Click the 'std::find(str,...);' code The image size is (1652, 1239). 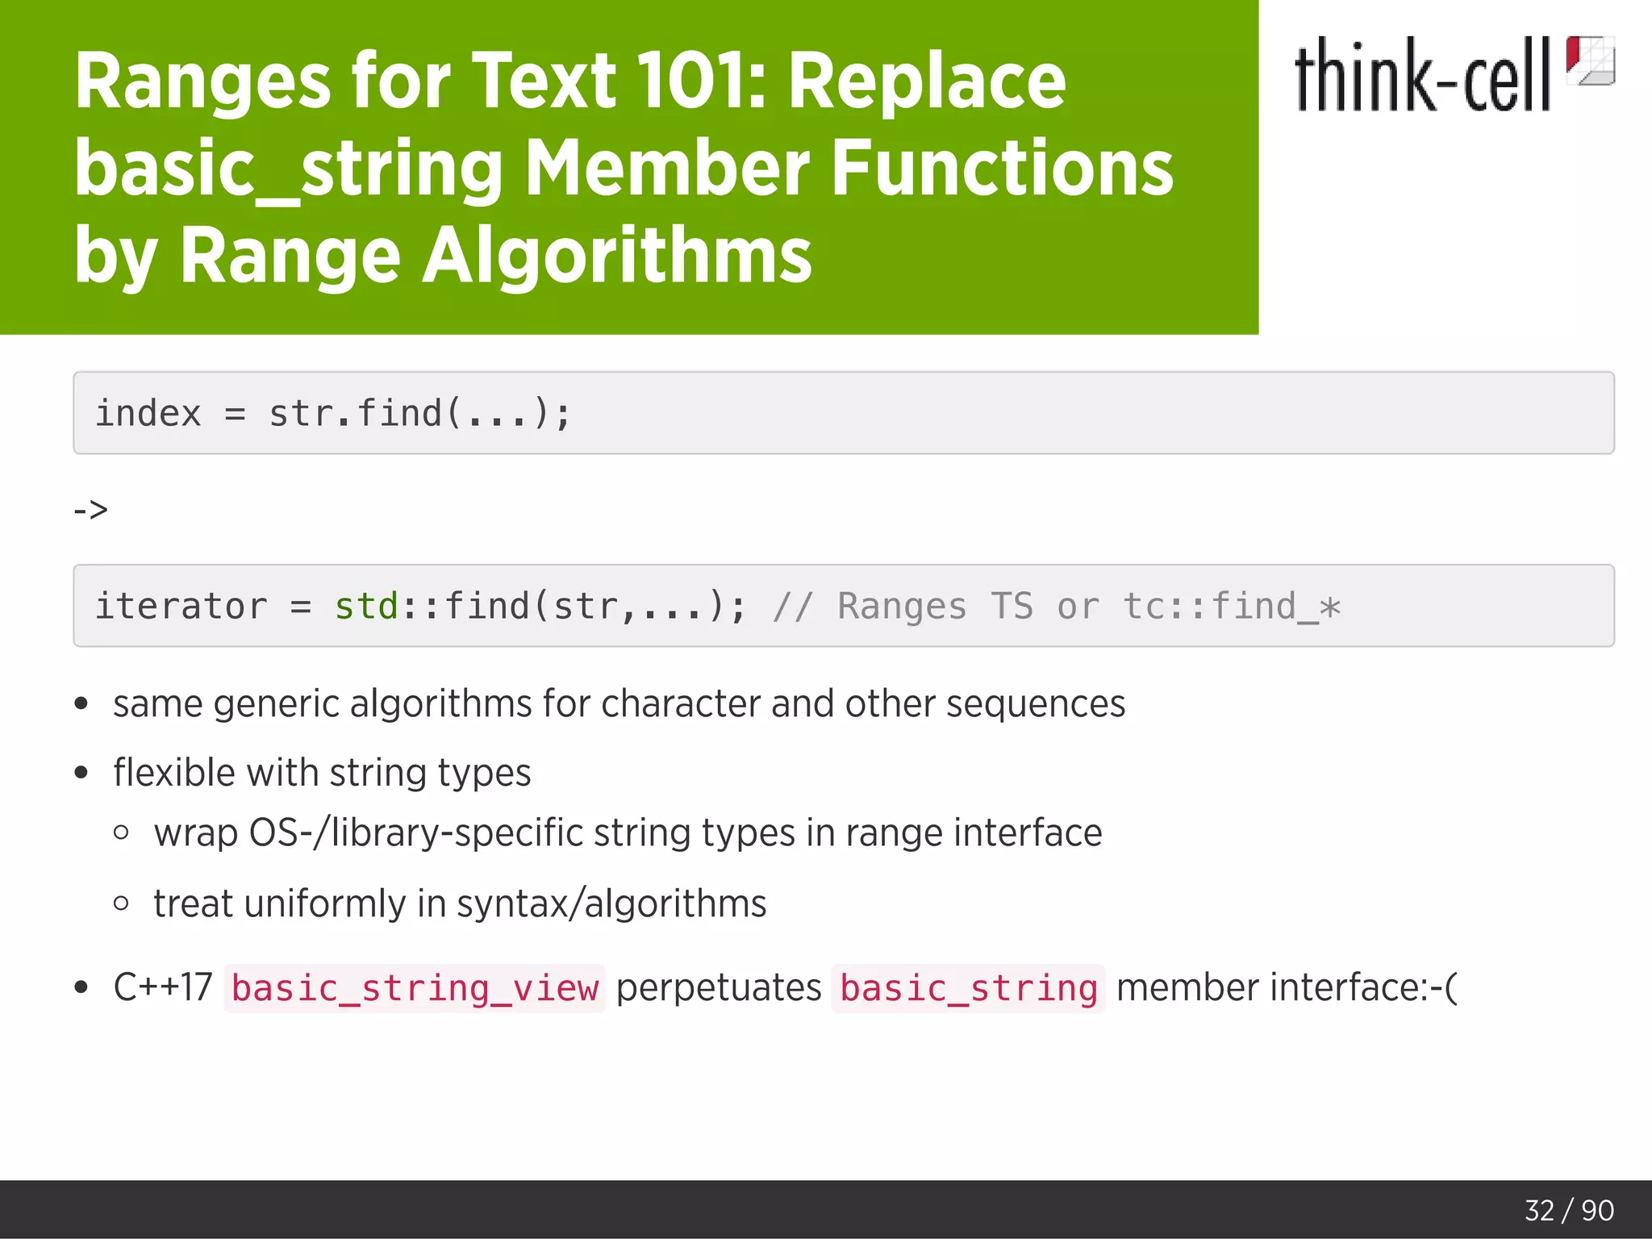(x=540, y=606)
